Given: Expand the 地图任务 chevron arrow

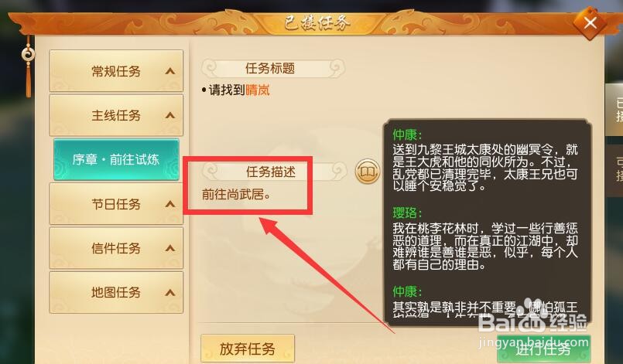Looking at the screenshot, I should pyautogui.click(x=170, y=293).
